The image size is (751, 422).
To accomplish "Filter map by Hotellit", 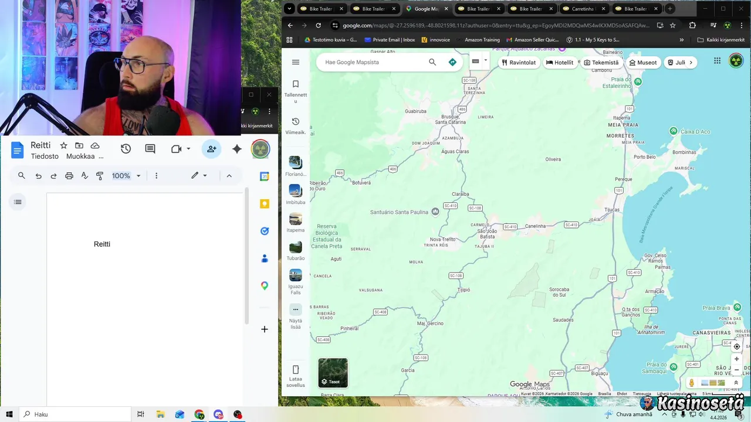I will 560,62.
